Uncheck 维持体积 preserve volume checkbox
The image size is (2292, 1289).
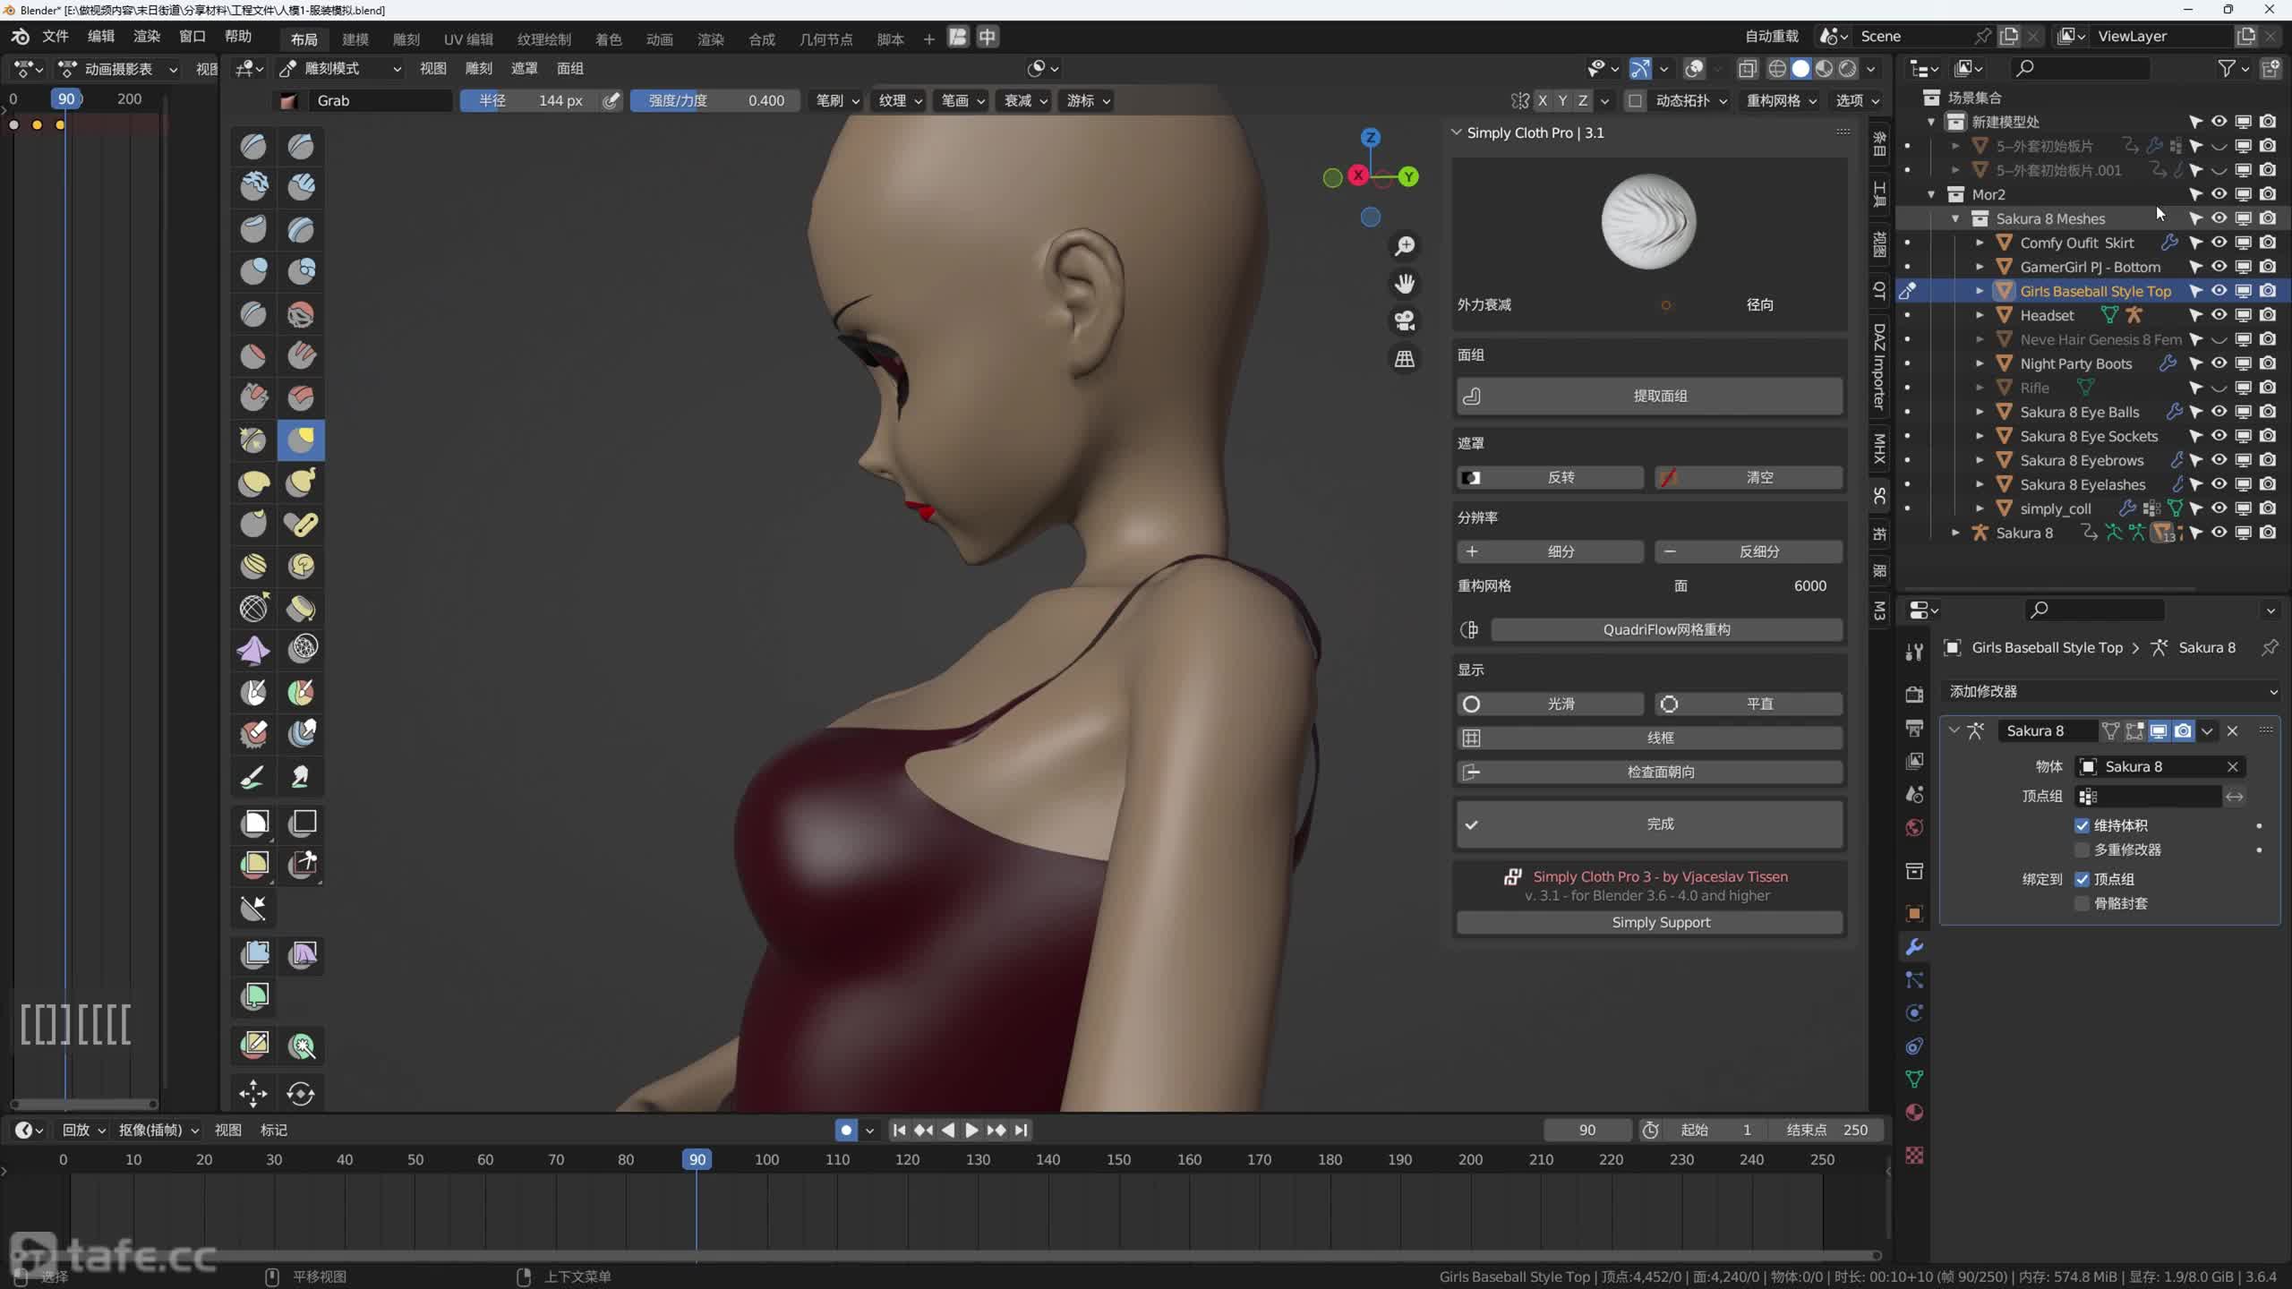(2082, 825)
